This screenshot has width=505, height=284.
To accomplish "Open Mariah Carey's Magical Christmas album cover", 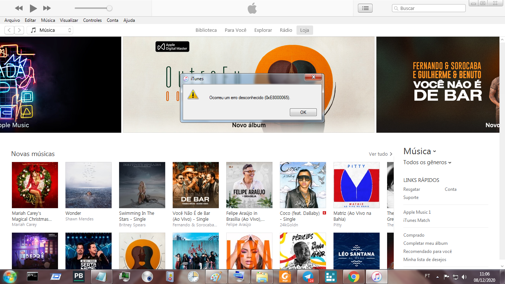I will [35, 185].
